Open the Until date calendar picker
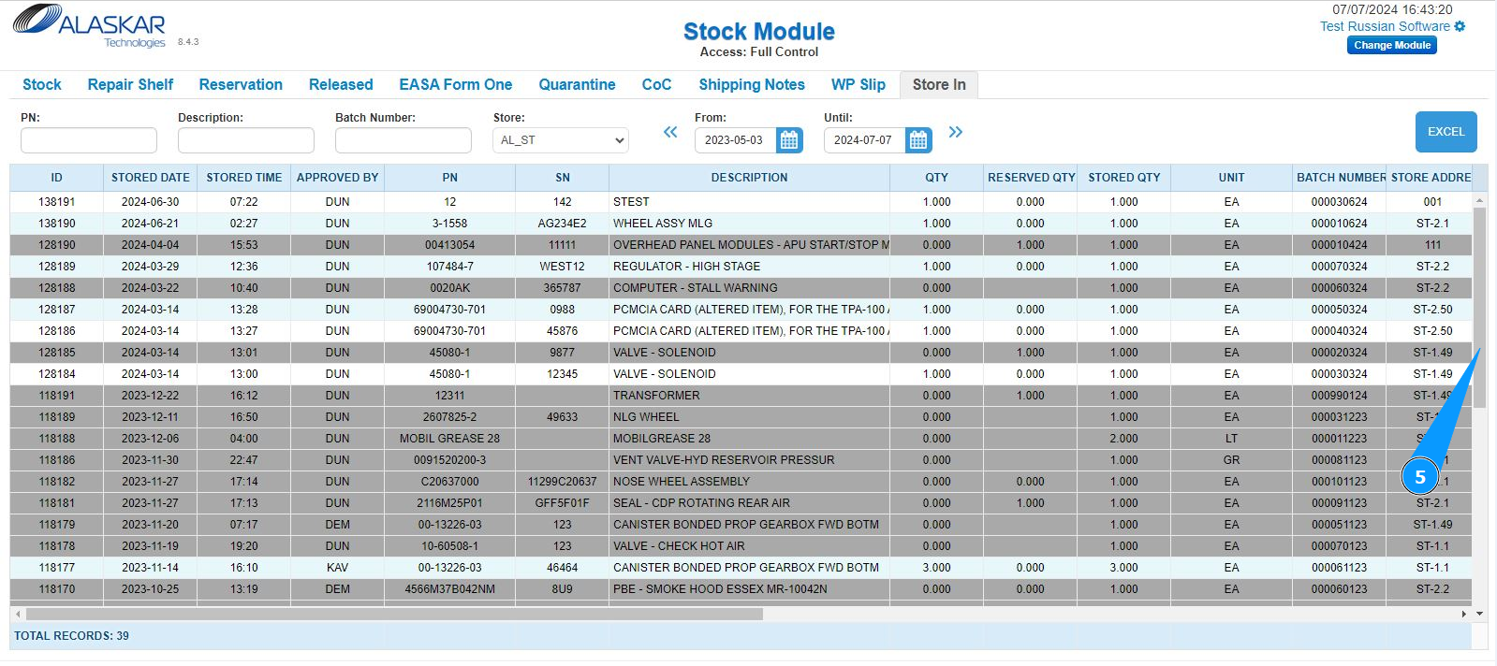This screenshot has width=1497, height=666. coord(918,140)
